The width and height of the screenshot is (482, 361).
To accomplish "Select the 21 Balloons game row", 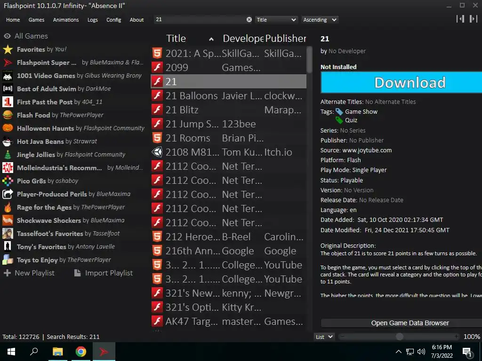I will click(x=228, y=96).
